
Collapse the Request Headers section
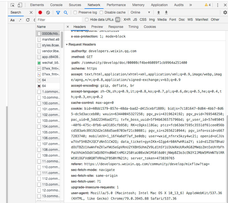pyautogui.click(x=67, y=44)
